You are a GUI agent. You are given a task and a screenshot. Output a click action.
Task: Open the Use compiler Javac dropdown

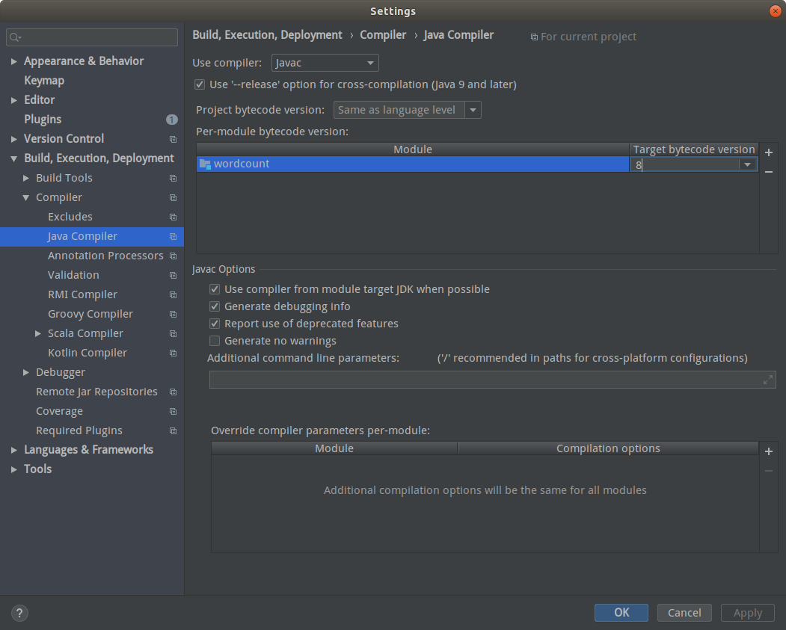coord(325,63)
